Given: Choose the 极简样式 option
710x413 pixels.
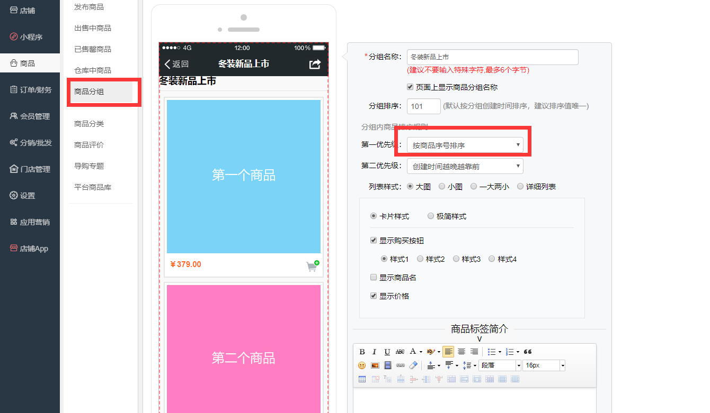Looking at the screenshot, I should pyautogui.click(x=431, y=216).
